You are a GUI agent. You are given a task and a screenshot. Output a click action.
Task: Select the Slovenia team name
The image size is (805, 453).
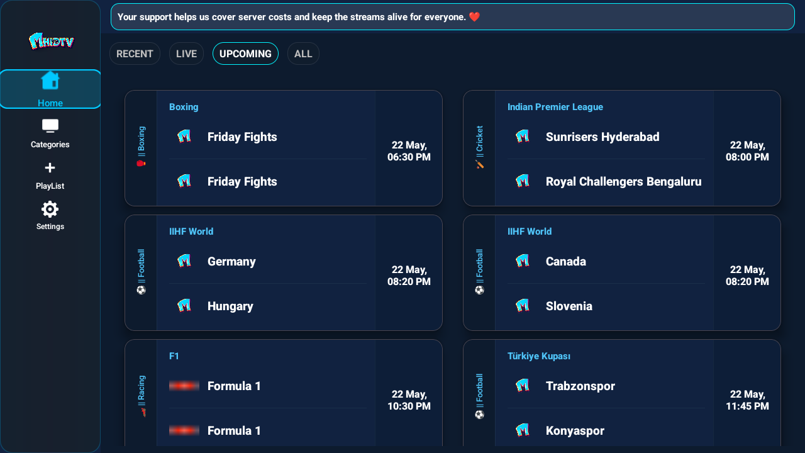click(569, 306)
